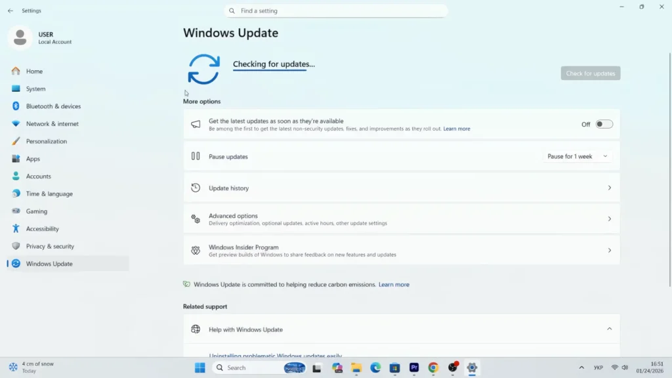The height and width of the screenshot is (378, 672).
Task: Collapse Help with Windows Update section
Action: coord(609,329)
